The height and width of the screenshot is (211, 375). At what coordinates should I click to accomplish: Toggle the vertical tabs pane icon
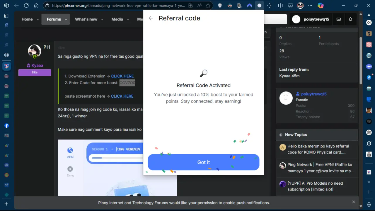pos(6,16)
